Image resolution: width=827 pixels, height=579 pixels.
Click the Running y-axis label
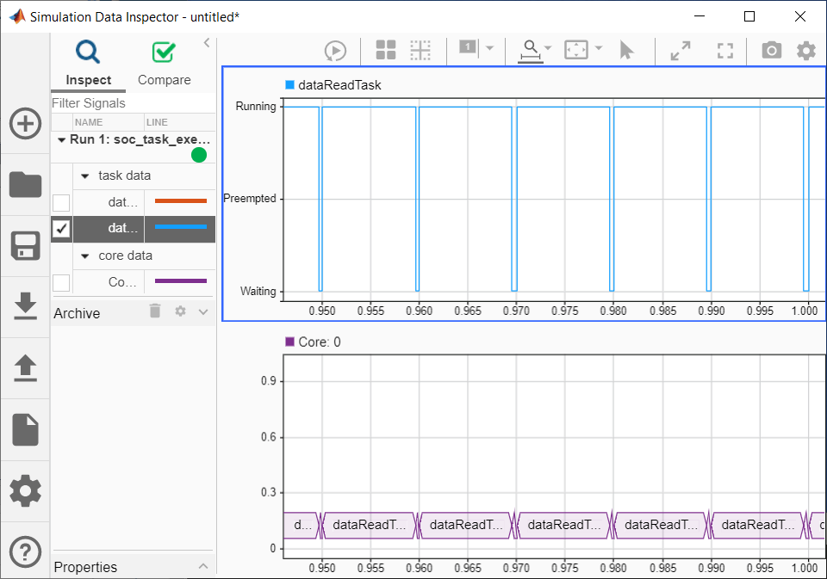coord(256,107)
